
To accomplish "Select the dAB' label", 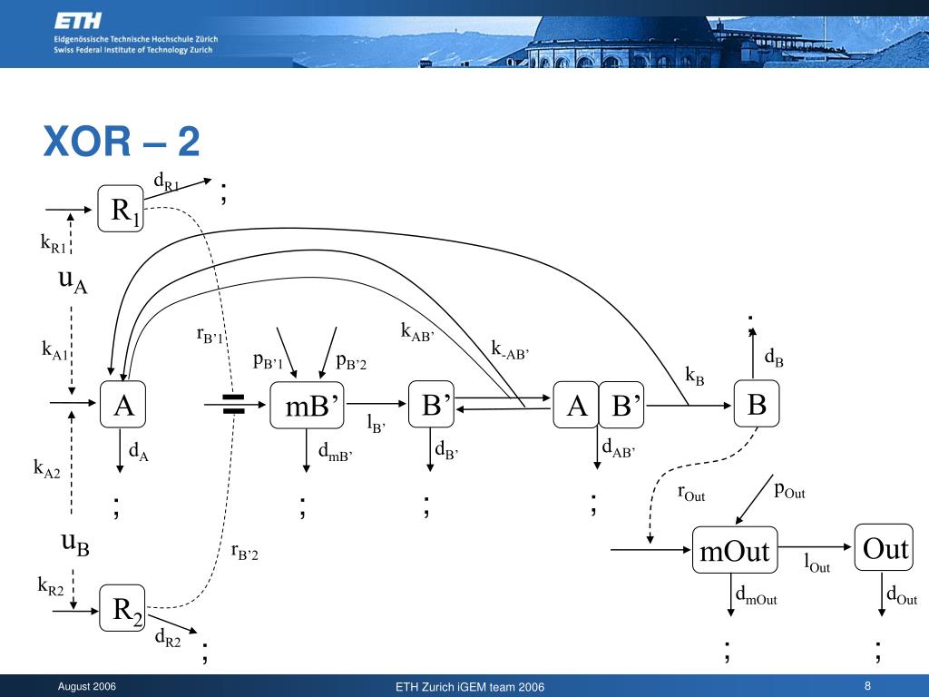I will [619, 447].
